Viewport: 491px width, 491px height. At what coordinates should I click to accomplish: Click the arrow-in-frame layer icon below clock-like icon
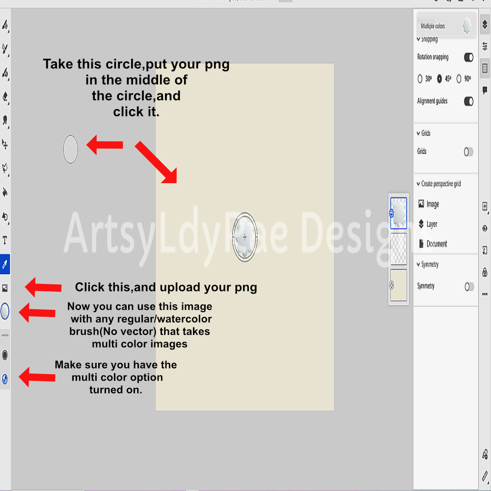pyautogui.click(x=485, y=250)
